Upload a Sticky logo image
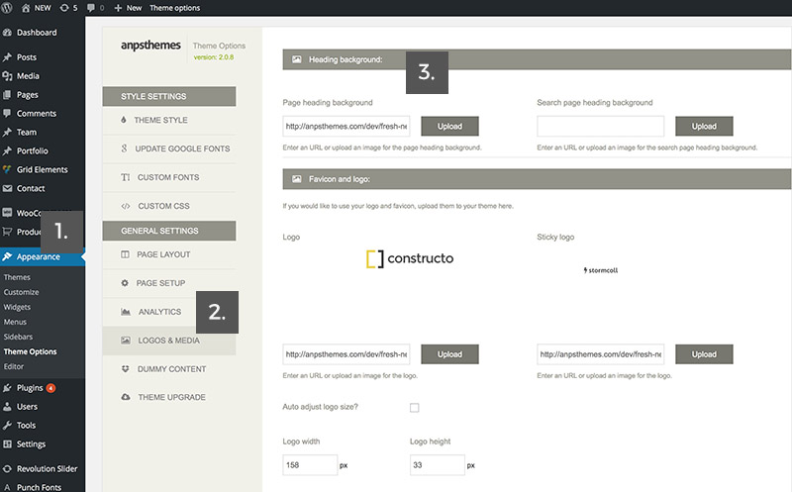792x492 pixels. (x=704, y=354)
